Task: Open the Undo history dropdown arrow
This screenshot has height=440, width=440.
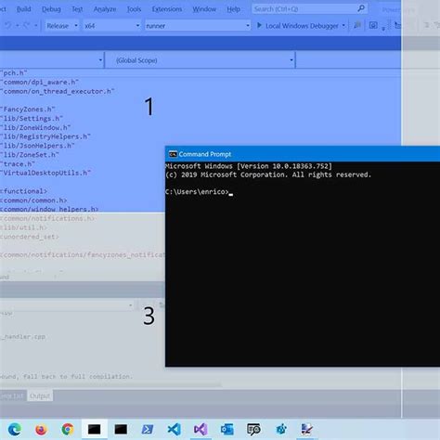Action: [x=18, y=26]
